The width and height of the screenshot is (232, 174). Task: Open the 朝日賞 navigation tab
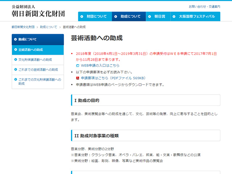click(x=158, y=16)
